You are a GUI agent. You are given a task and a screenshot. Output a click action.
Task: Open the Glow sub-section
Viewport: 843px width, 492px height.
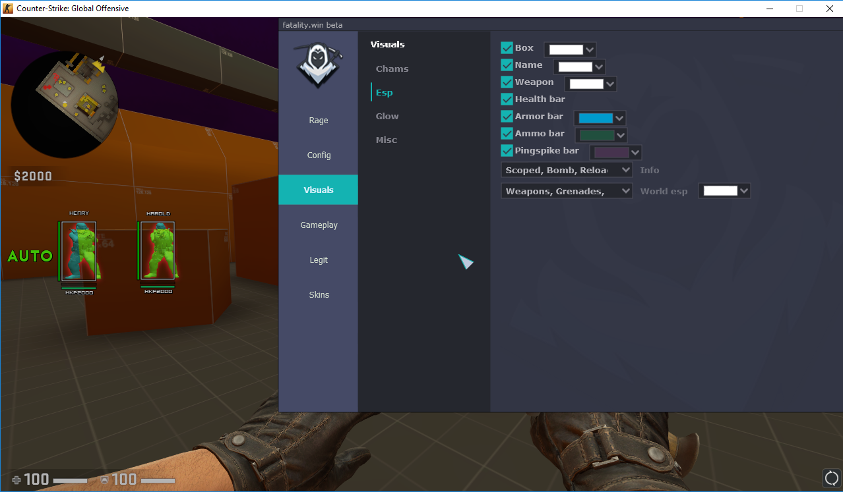pyautogui.click(x=387, y=116)
